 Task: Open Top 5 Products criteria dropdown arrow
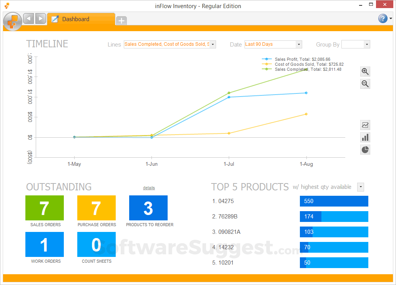[361, 187]
